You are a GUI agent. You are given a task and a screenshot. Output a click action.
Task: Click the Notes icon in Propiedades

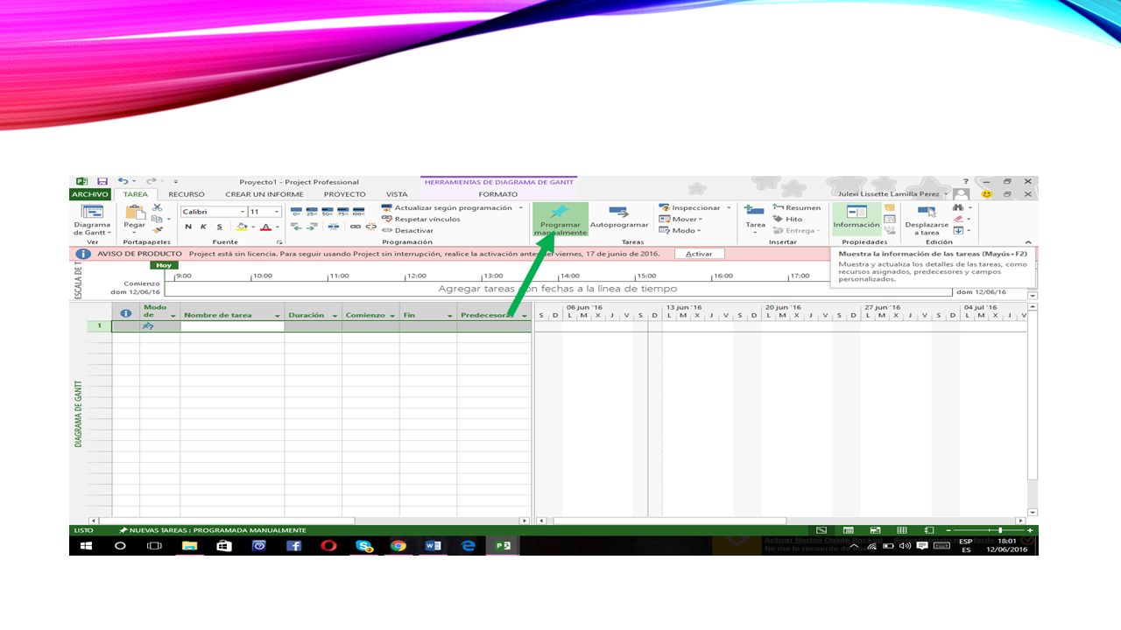[890, 207]
